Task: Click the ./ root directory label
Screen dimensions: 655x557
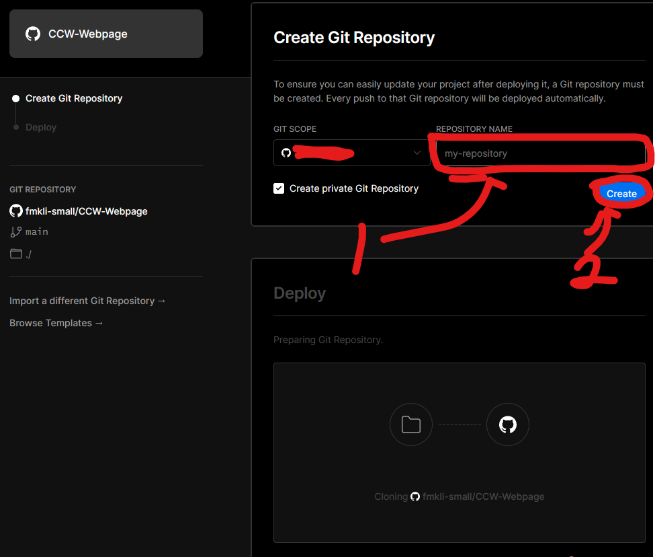Action: [28, 254]
